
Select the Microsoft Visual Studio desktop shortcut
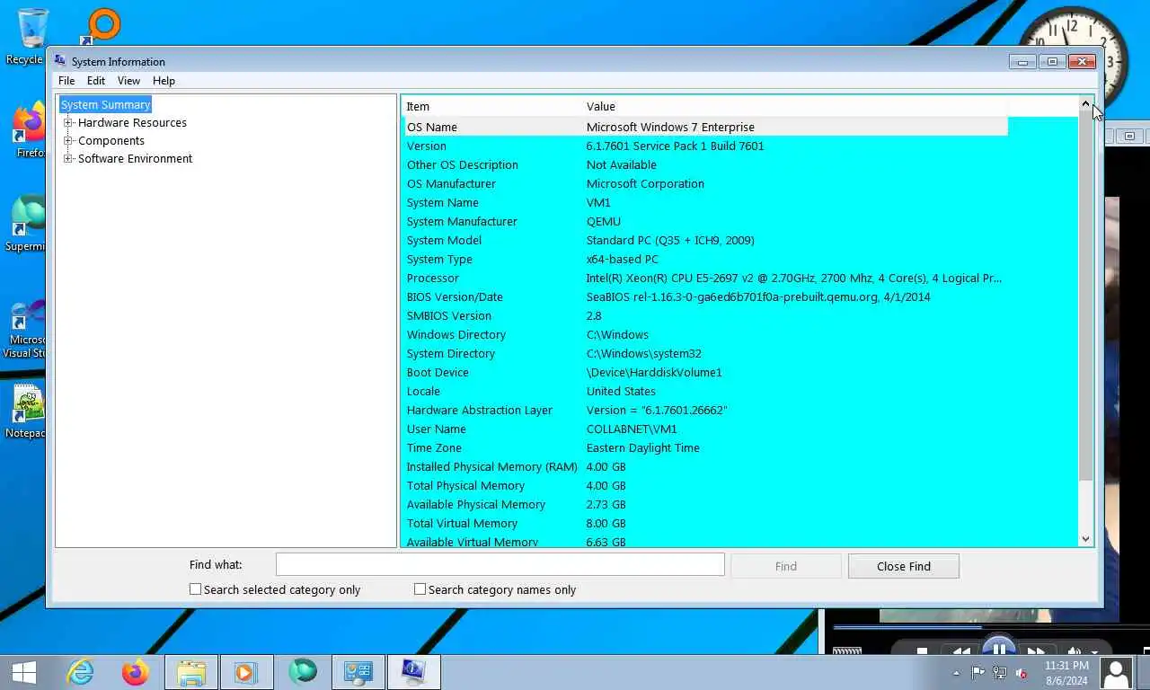25,328
